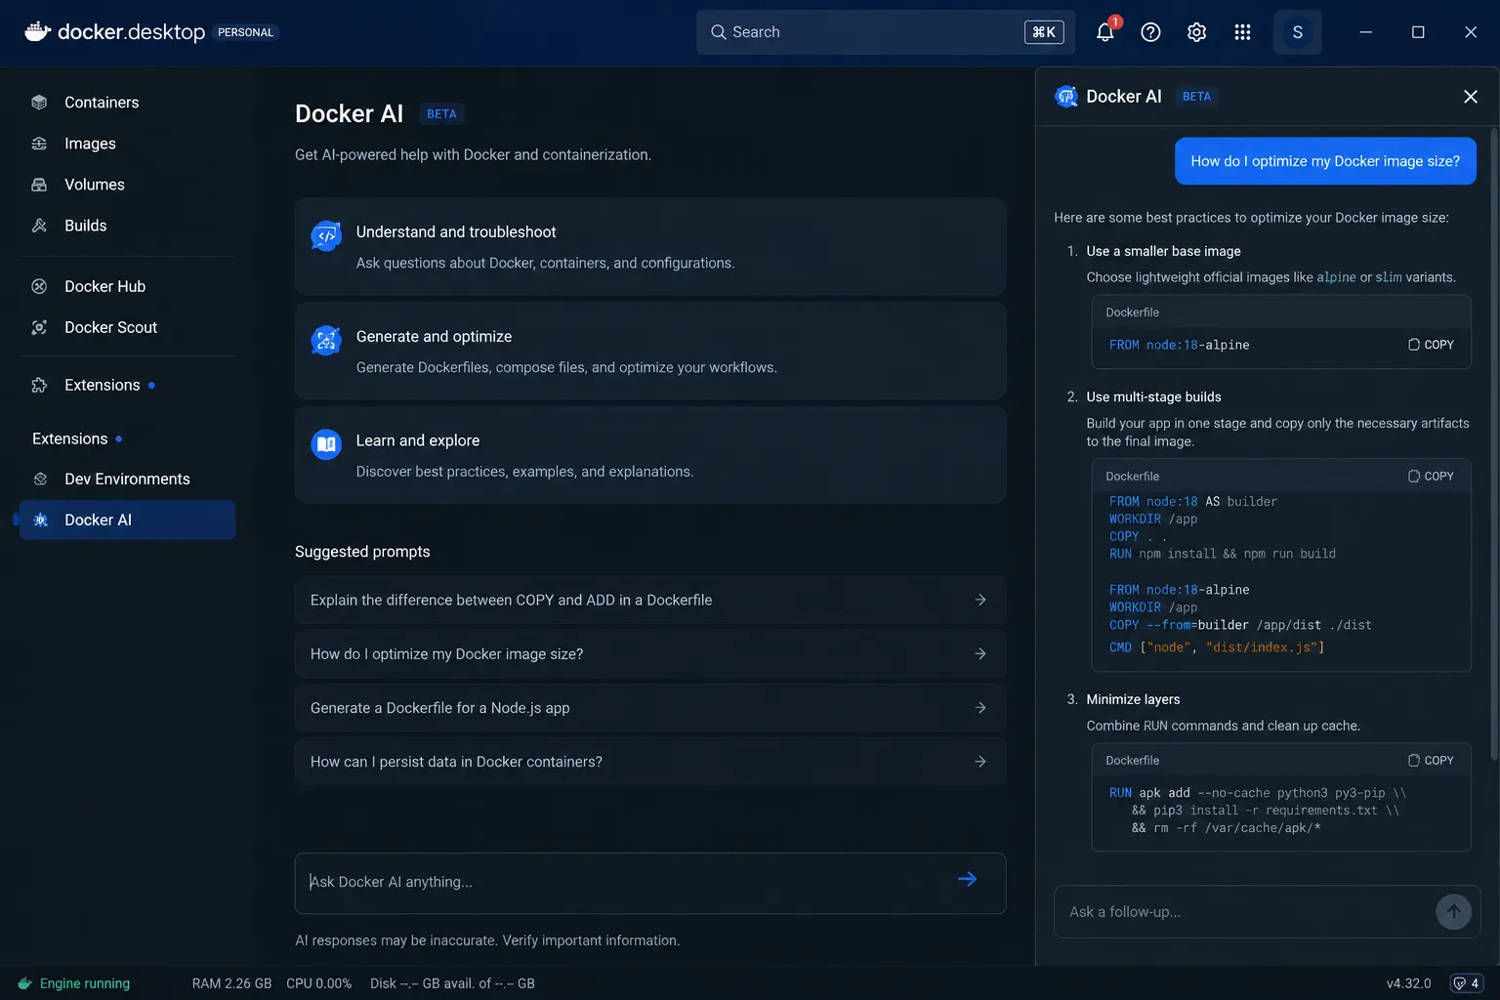Viewport: 1500px width, 1000px height.
Task: Click the Engine running status icon
Action: (x=24, y=983)
